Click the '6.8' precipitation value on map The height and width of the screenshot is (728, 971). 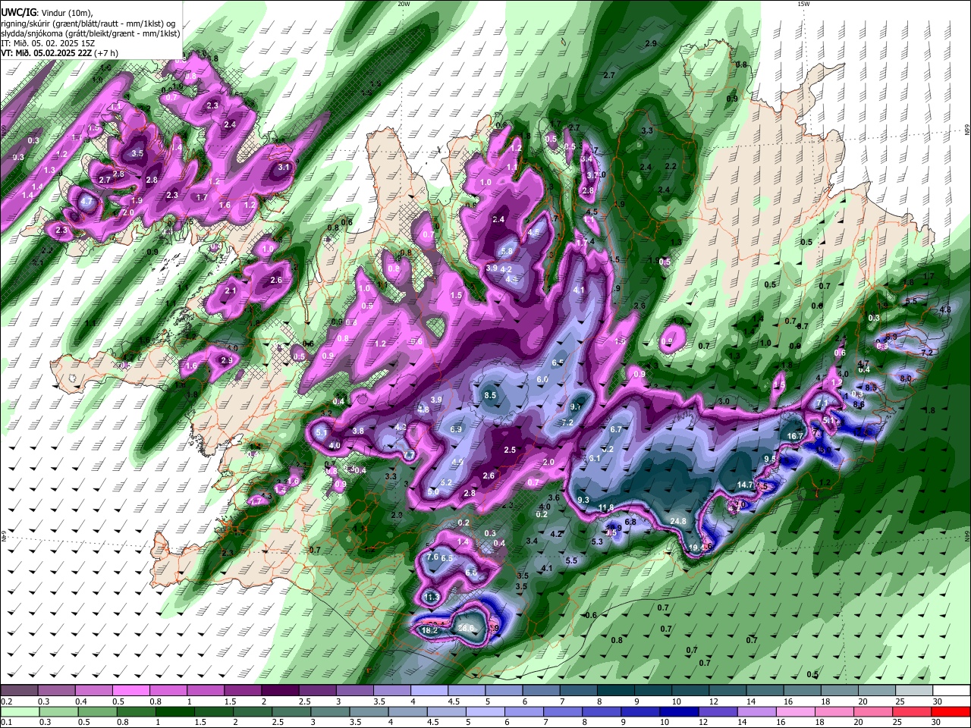(x=630, y=522)
